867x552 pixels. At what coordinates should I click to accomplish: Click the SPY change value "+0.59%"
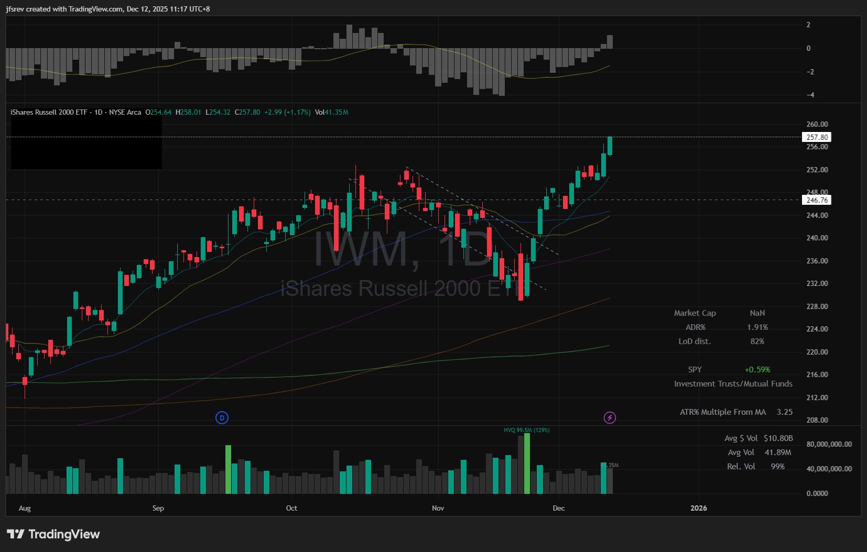(757, 370)
